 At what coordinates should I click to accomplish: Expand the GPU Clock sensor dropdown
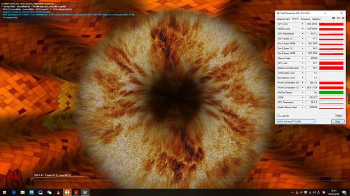click(x=302, y=24)
